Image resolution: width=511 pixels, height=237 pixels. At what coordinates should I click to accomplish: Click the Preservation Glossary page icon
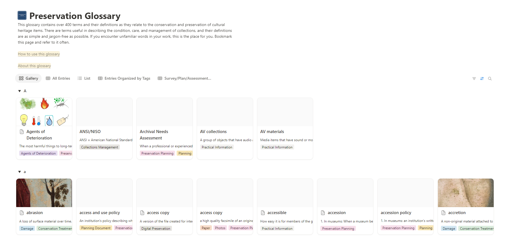point(22,15)
